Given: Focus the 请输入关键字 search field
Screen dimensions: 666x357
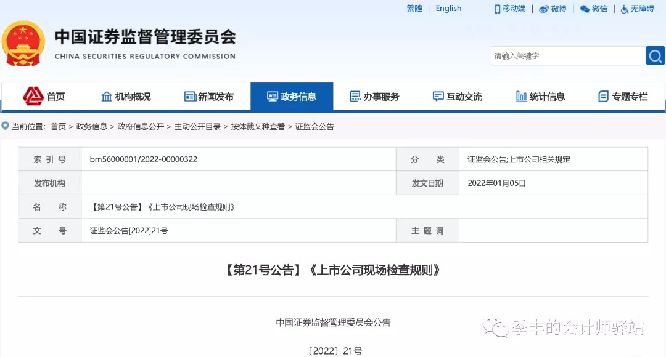Looking at the screenshot, I should (x=568, y=55).
